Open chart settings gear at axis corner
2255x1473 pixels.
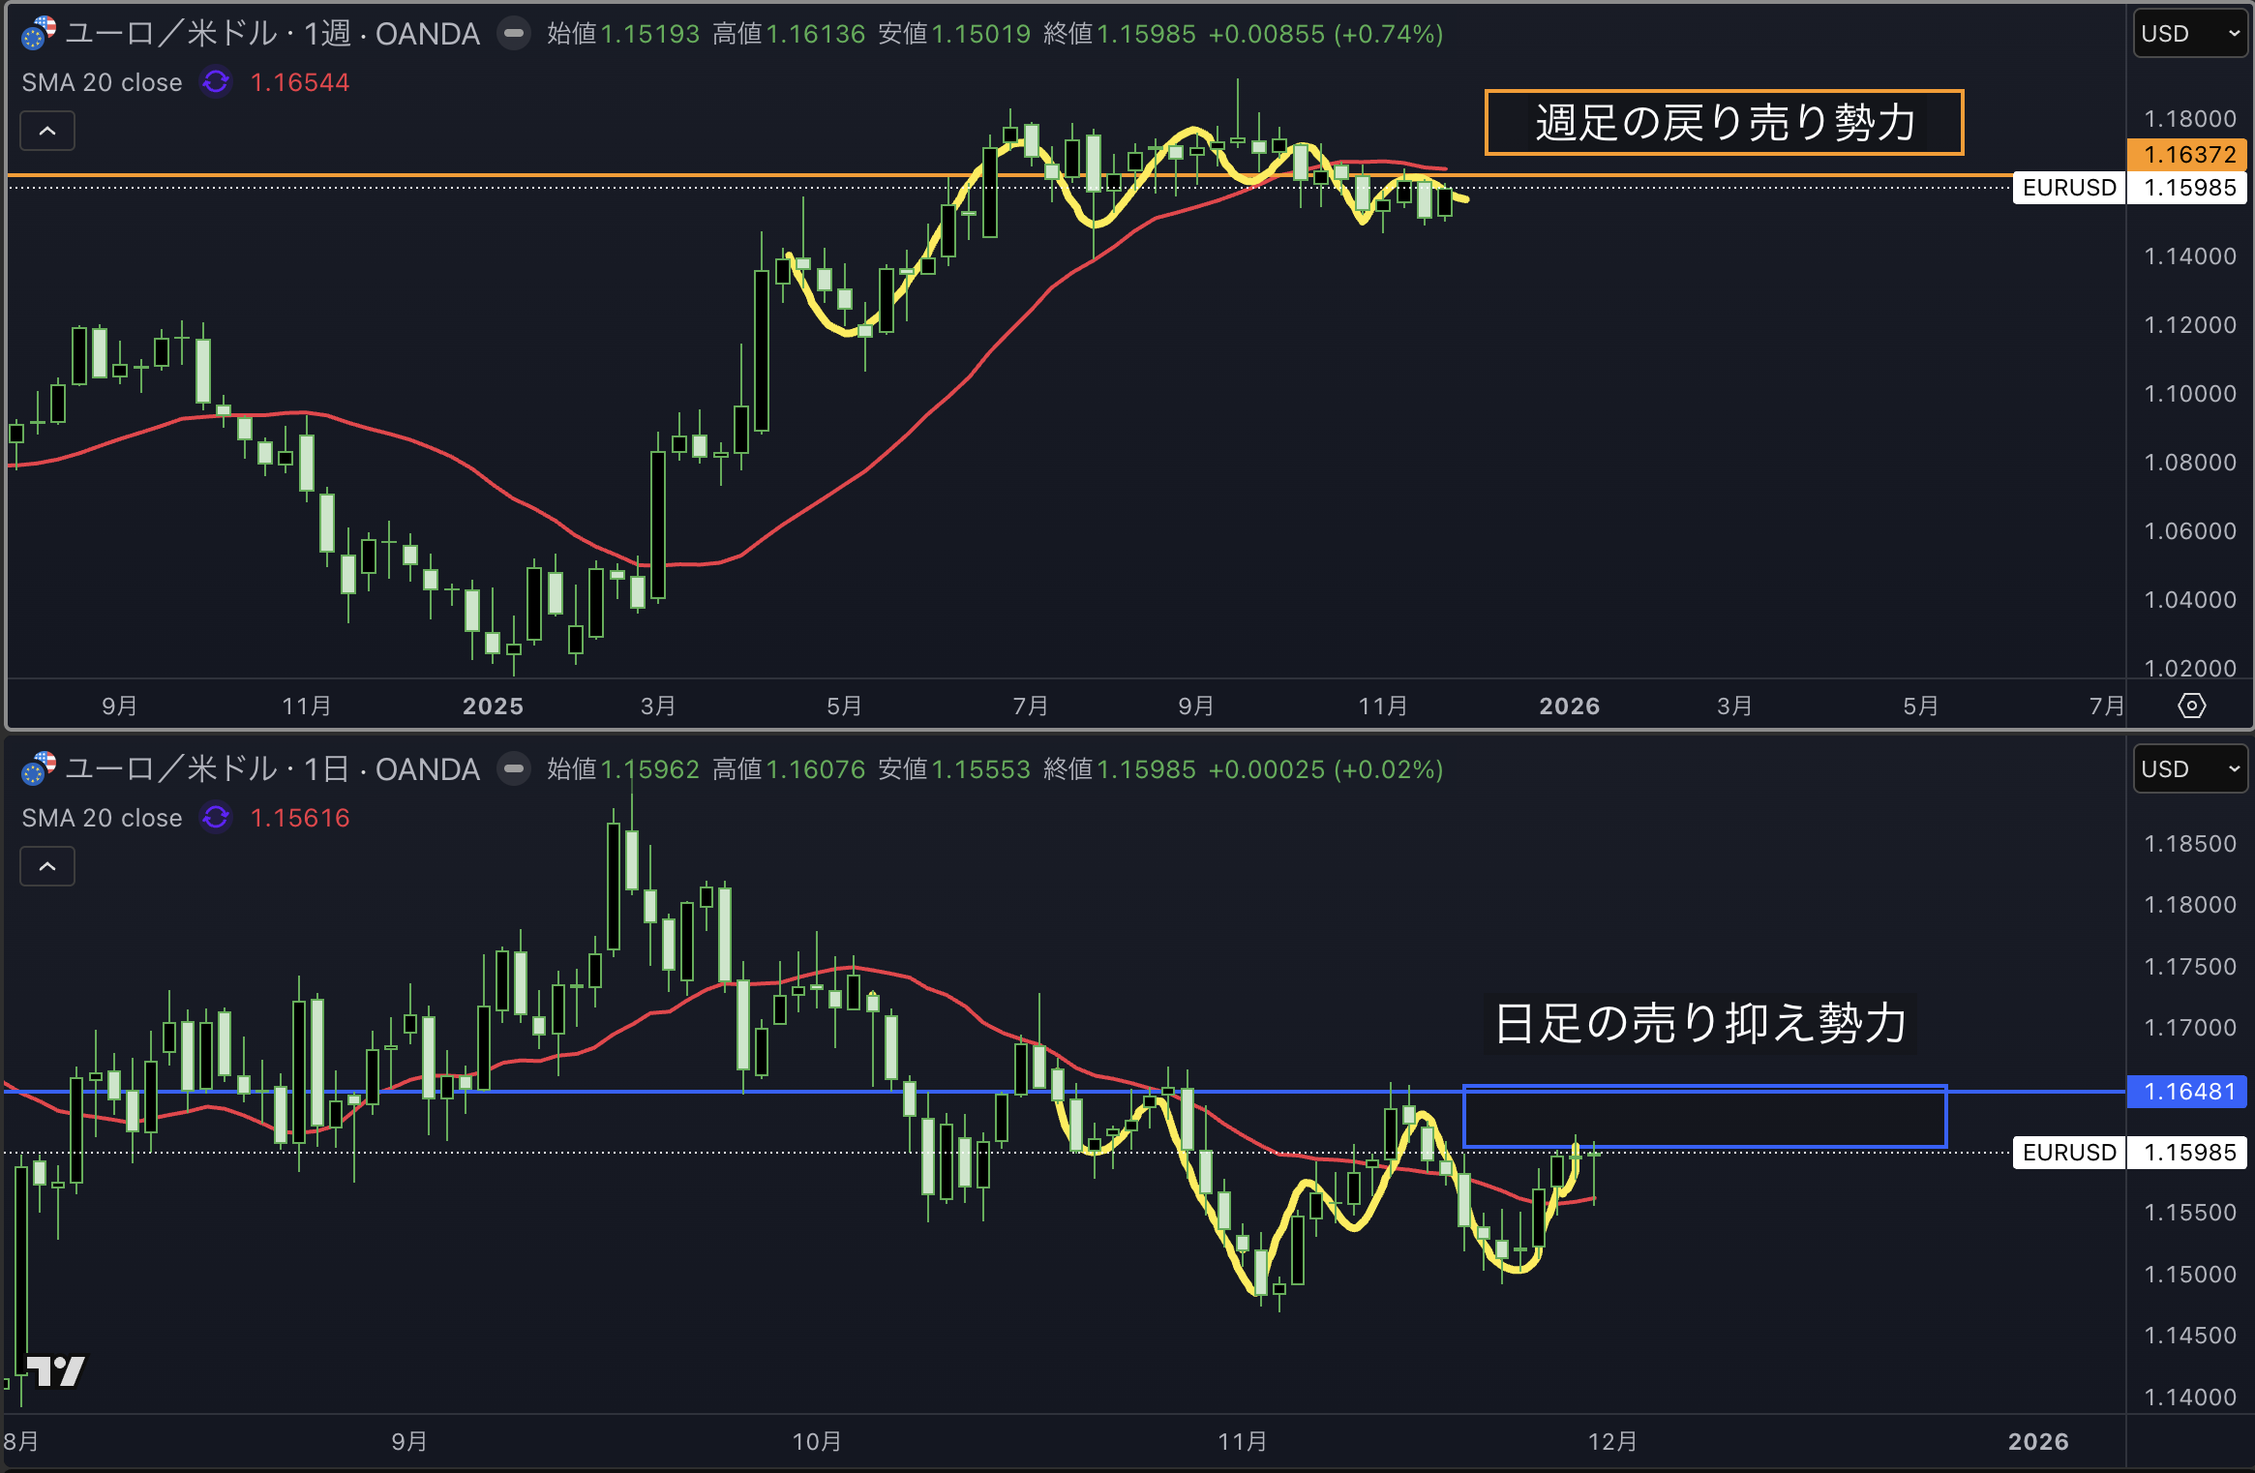[x=2191, y=706]
